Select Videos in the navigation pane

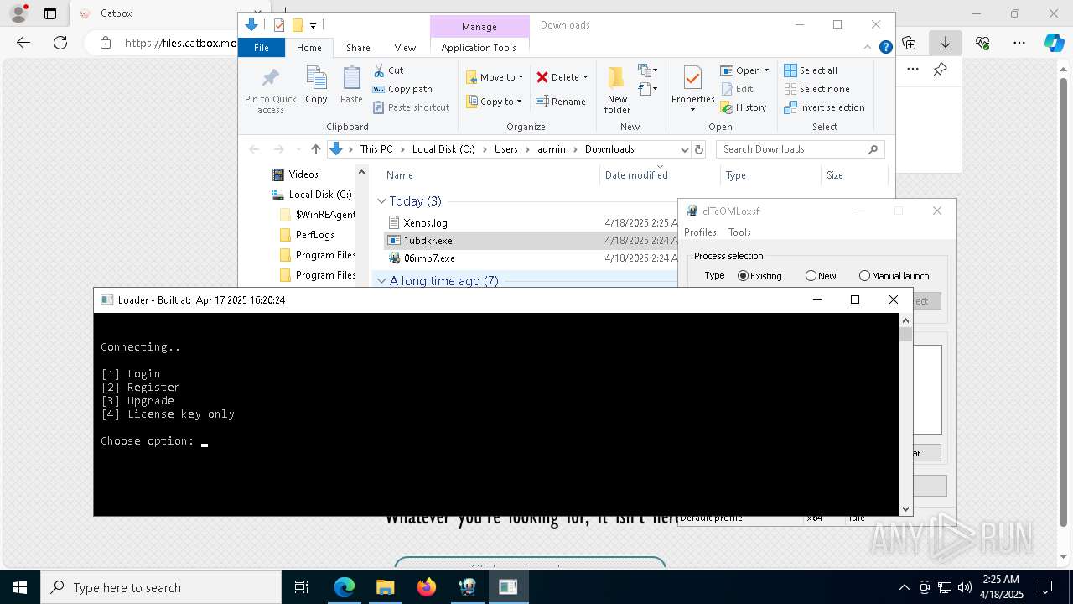303,174
